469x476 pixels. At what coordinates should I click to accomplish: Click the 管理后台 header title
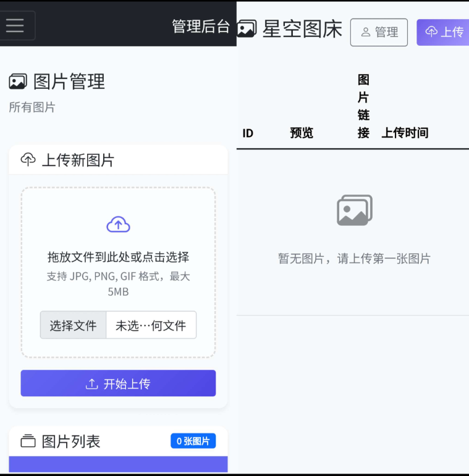pos(201,26)
